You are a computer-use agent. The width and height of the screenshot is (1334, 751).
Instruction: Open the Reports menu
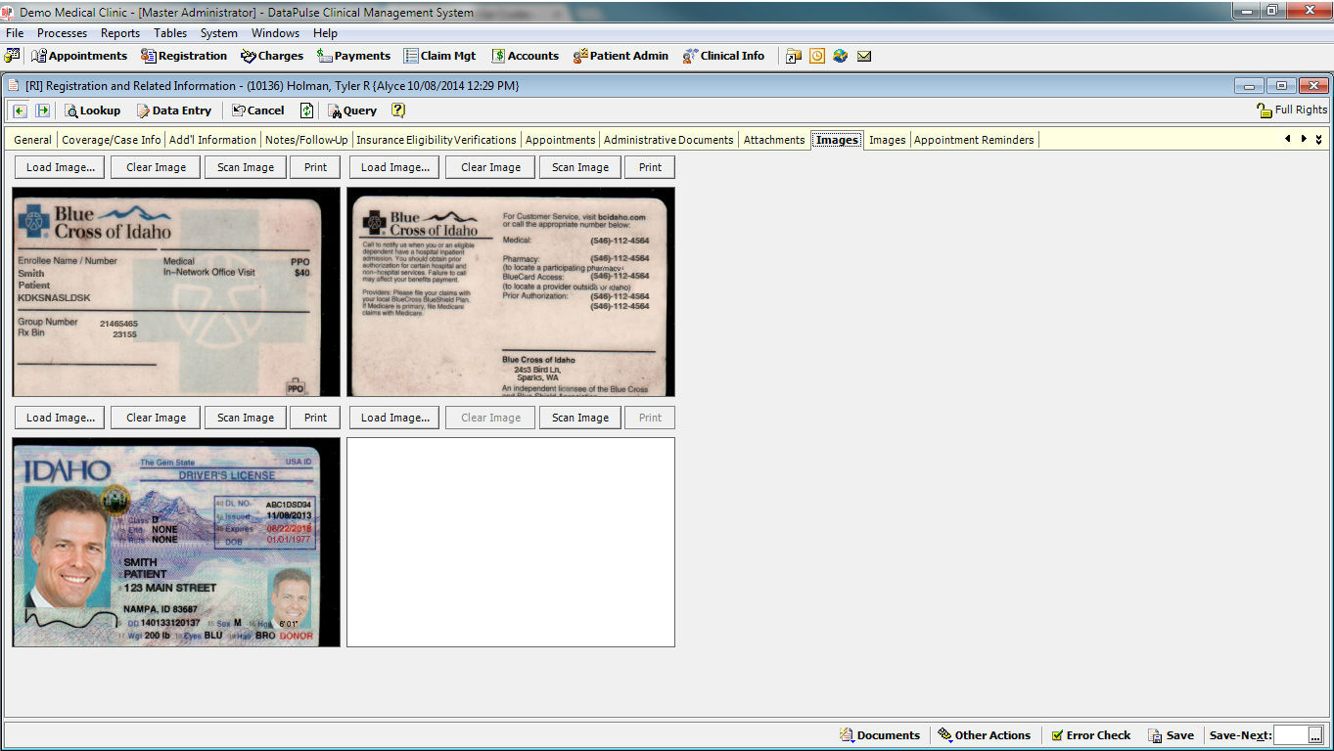(x=120, y=33)
